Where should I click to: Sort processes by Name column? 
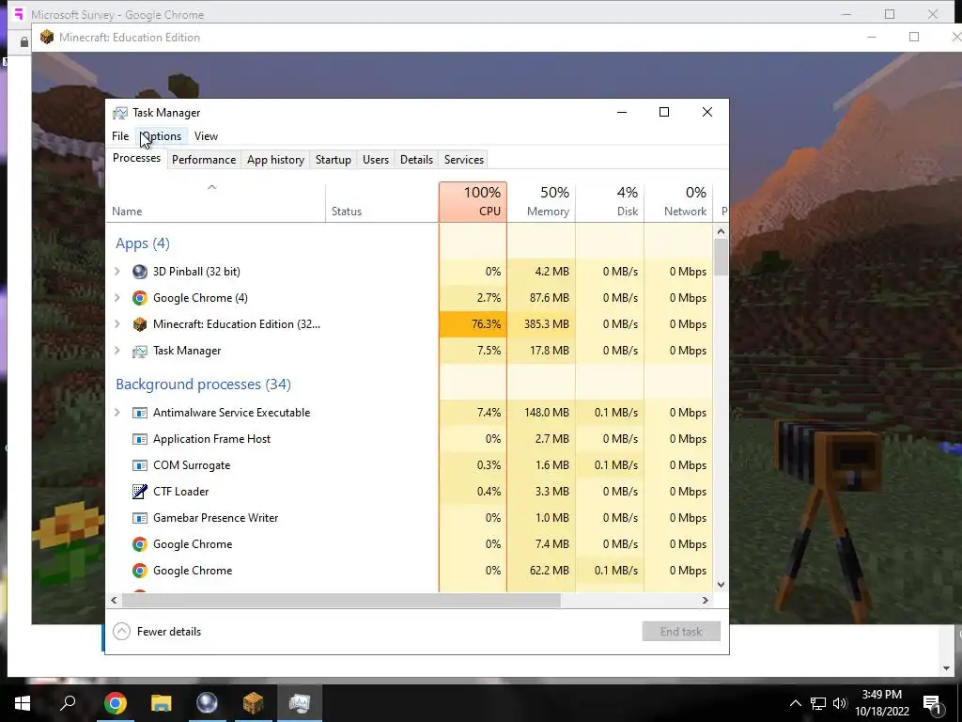[x=215, y=202]
